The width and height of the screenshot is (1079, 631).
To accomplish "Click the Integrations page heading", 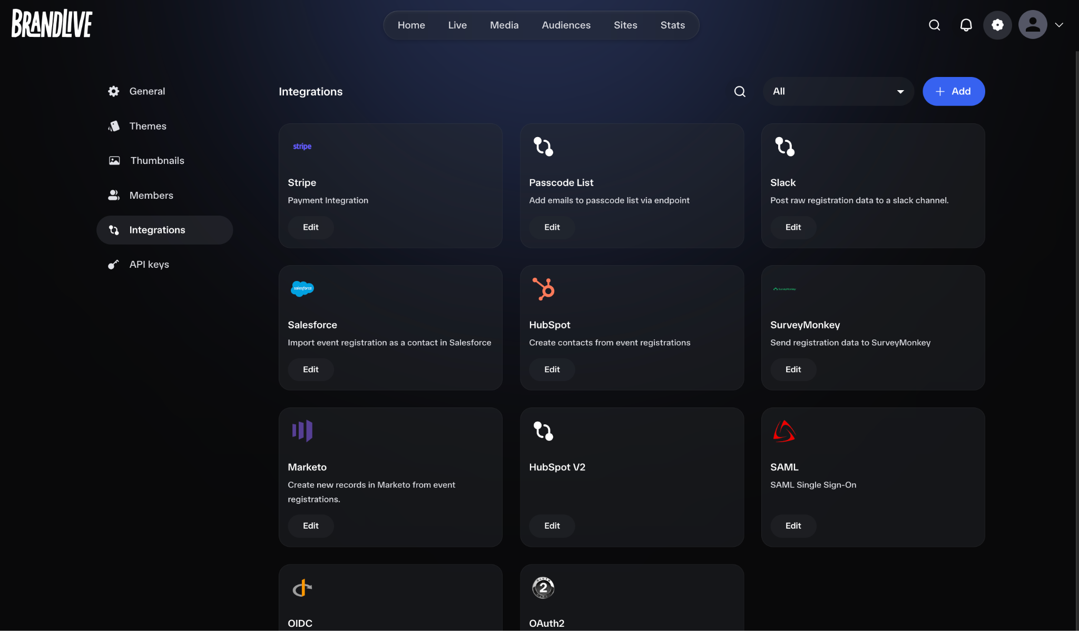I will click(x=311, y=92).
